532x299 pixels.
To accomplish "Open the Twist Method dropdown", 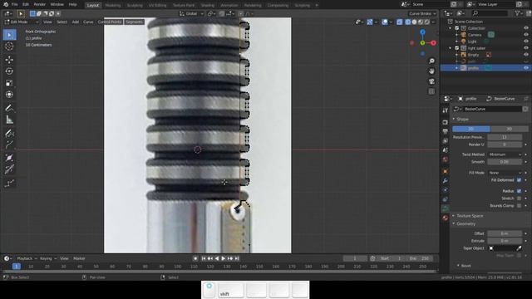I will pos(505,154).
